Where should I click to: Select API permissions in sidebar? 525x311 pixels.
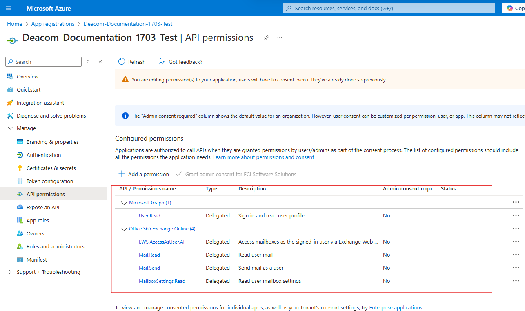[53, 194]
